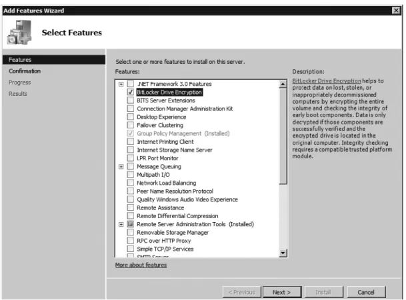Select the Desktop Experience list item text

point(161,117)
